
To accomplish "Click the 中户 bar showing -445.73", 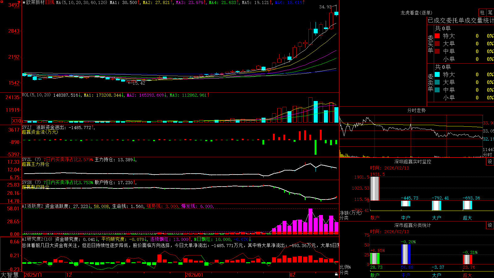I will [405, 204].
